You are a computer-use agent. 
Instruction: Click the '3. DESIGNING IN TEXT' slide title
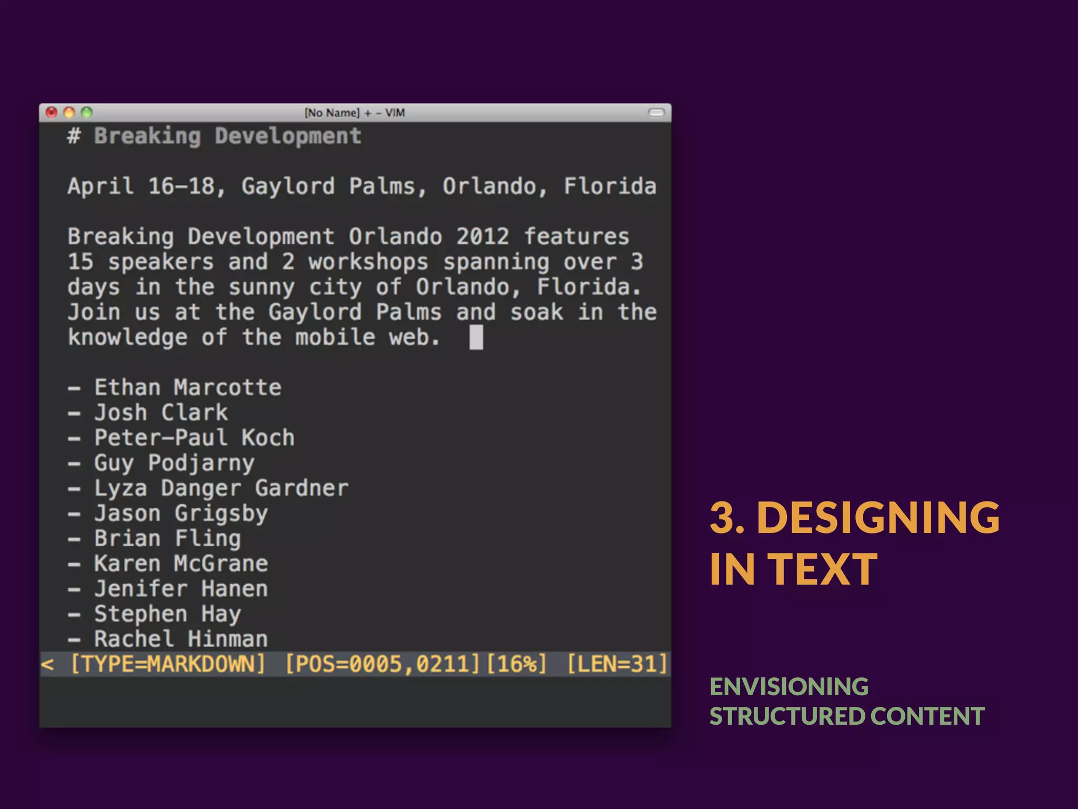point(855,542)
